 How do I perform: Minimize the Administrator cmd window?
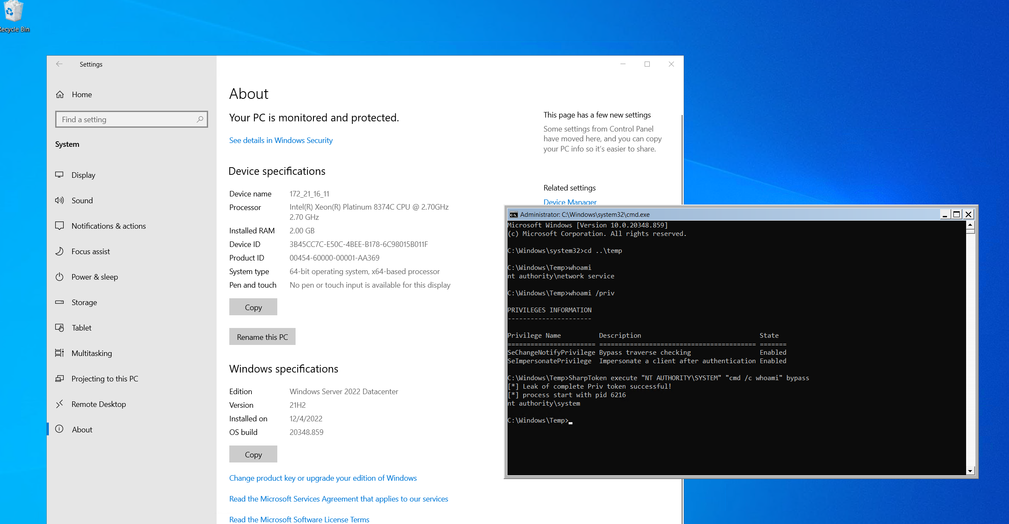[945, 214]
